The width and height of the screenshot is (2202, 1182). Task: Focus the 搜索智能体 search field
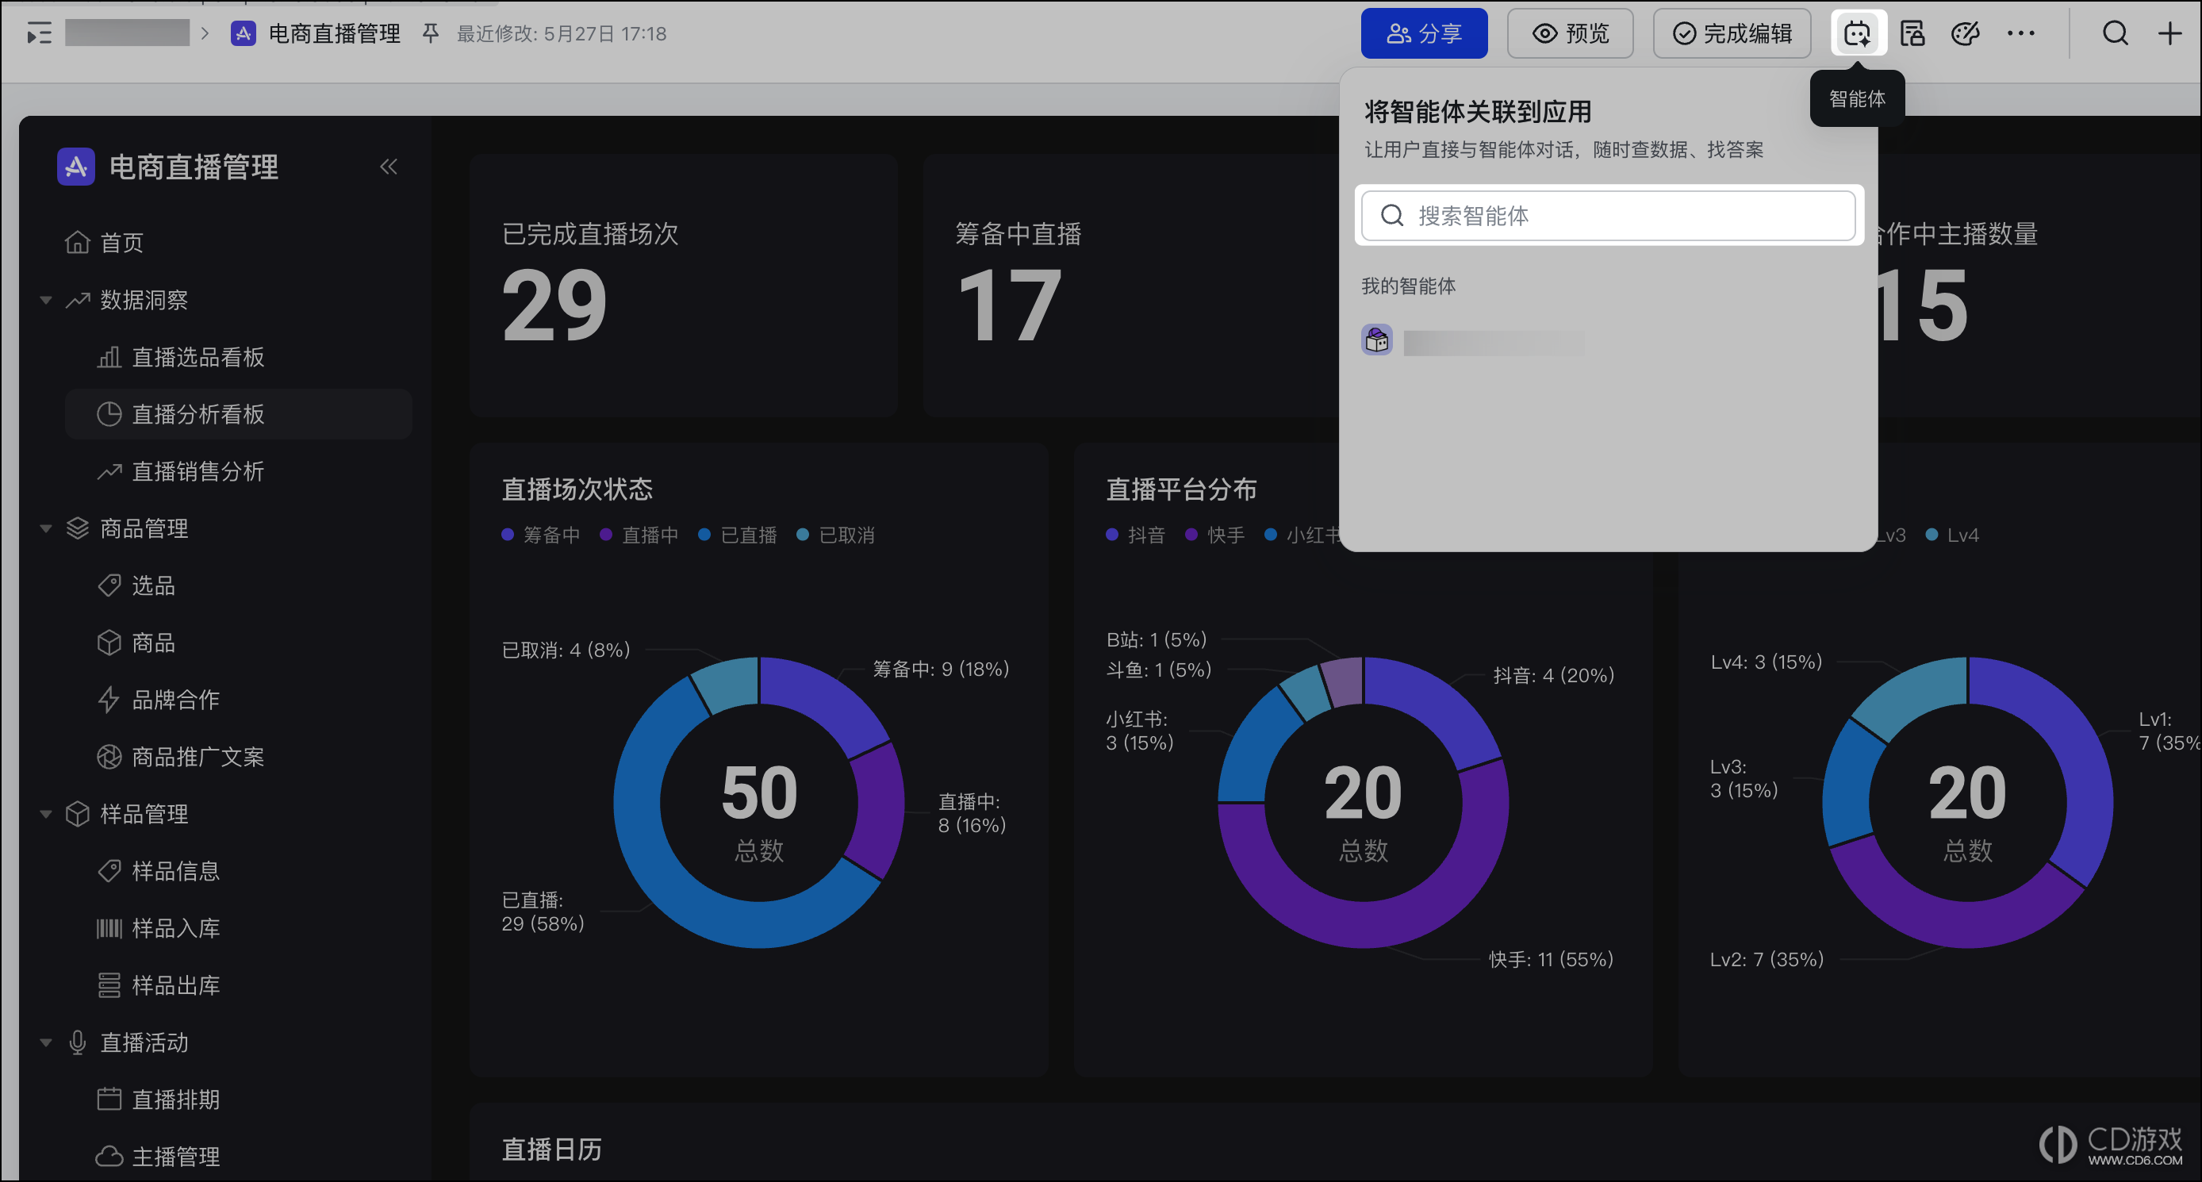pos(1608,215)
